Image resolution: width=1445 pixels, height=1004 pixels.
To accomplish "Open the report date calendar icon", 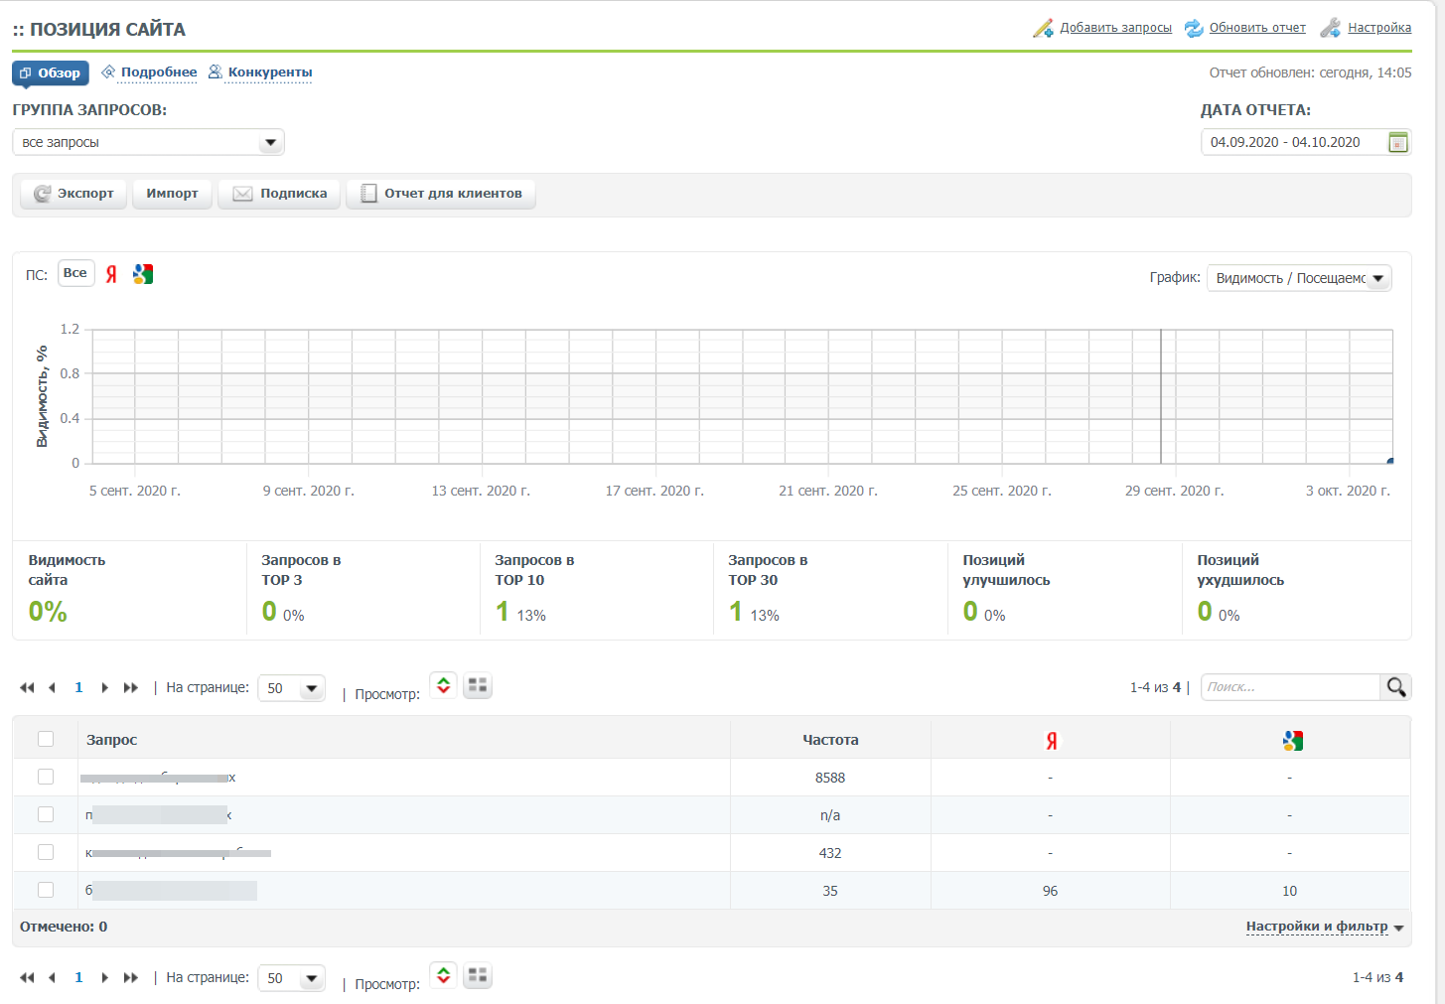I will click(x=1397, y=142).
